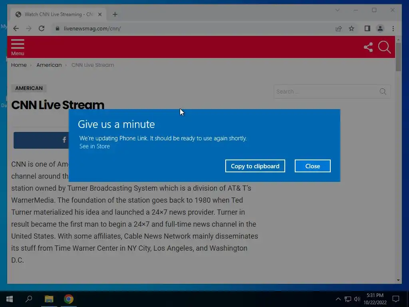Screen dimensions: 409x307
Task: Click the Close button in Phone Link dialog
Action: (x=312, y=166)
